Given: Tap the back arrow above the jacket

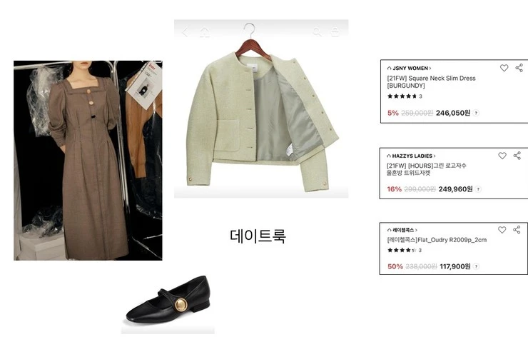Looking at the screenshot, I should point(186,32).
